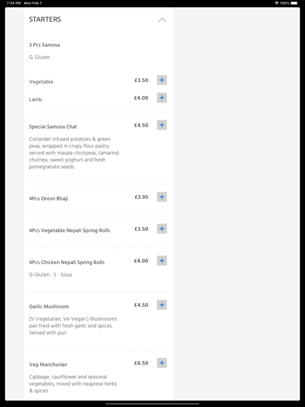Add 4Pcs Onion Bhaji plus icon
The image size is (305, 407).
point(162,197)
